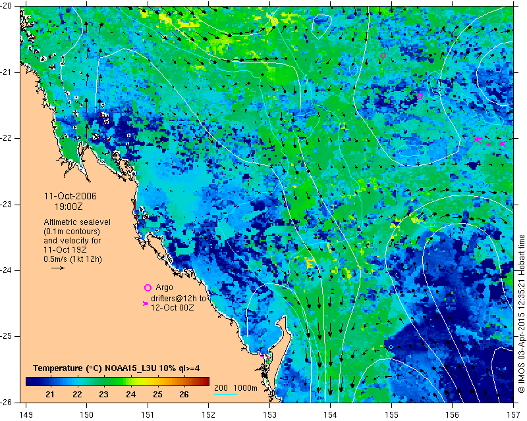This screenshot has height=421, width=527.
Task: Click the colorbar tick label 22
Action: tap(77, 395)
